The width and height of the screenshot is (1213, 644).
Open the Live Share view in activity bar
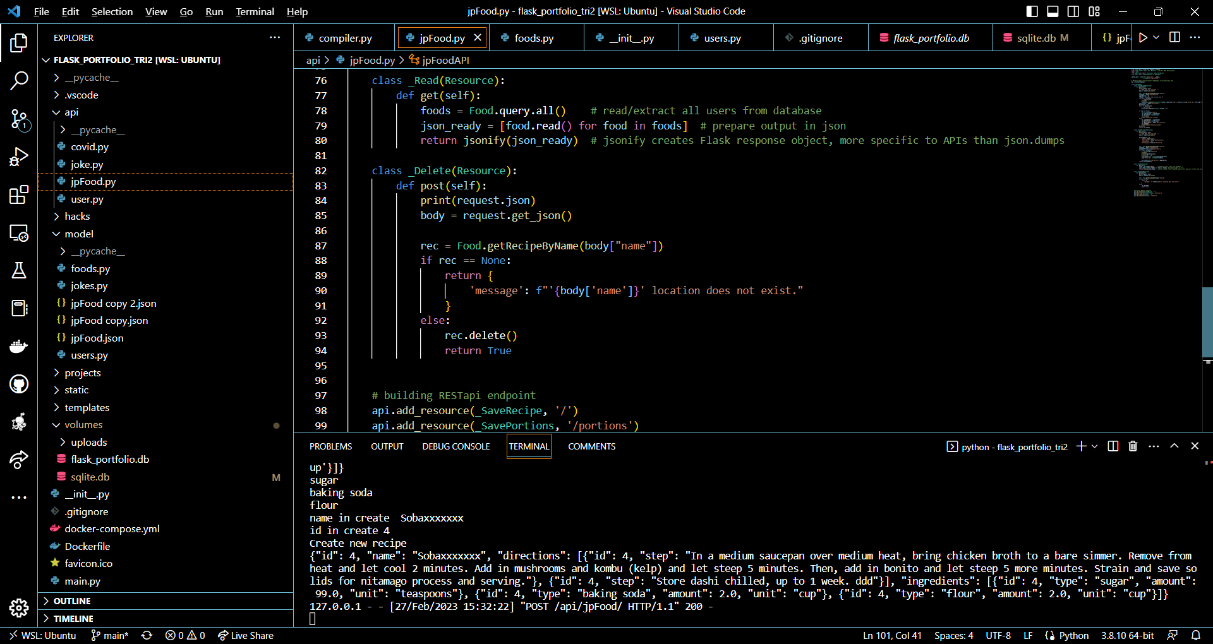pyautogui.click(x=19, y=460)
